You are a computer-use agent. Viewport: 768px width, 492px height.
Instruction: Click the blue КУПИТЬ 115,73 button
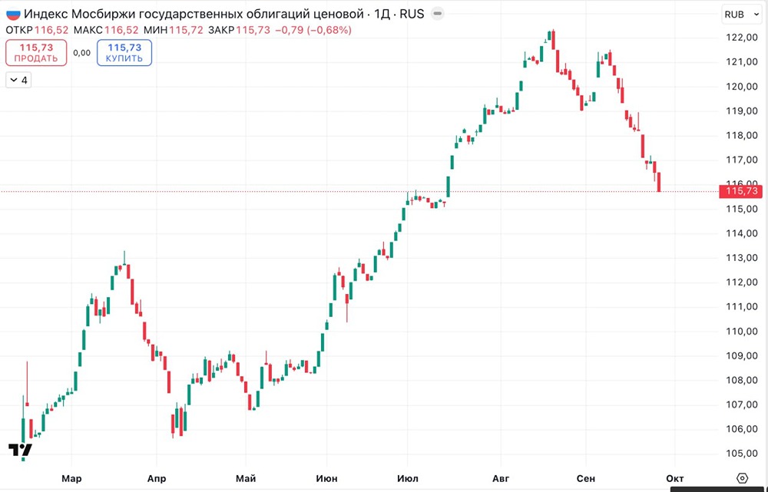pyautogui.click(x=124, y=52)
